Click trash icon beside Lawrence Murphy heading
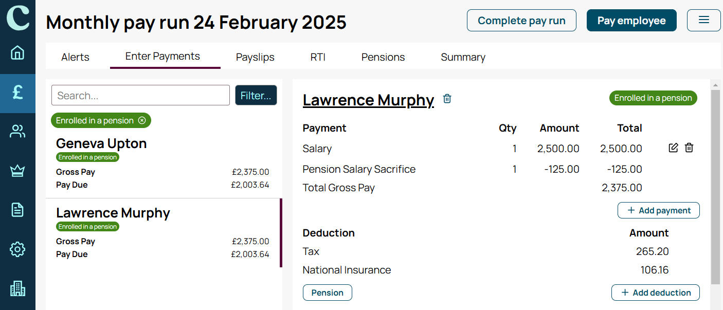This screenshot has height=310, width=723. click(447, 99)
